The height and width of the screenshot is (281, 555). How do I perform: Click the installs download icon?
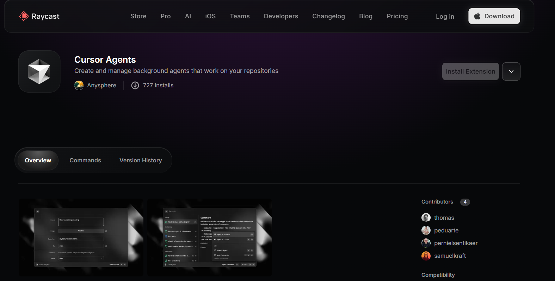click(x=135, y=85)
